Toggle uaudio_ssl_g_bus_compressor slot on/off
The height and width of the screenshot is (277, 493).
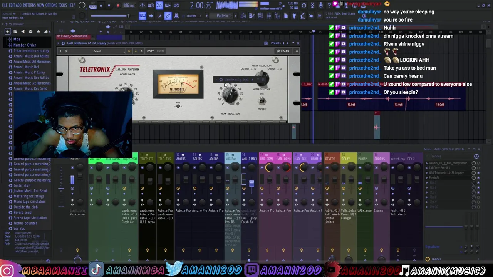(x=478, y=163)
